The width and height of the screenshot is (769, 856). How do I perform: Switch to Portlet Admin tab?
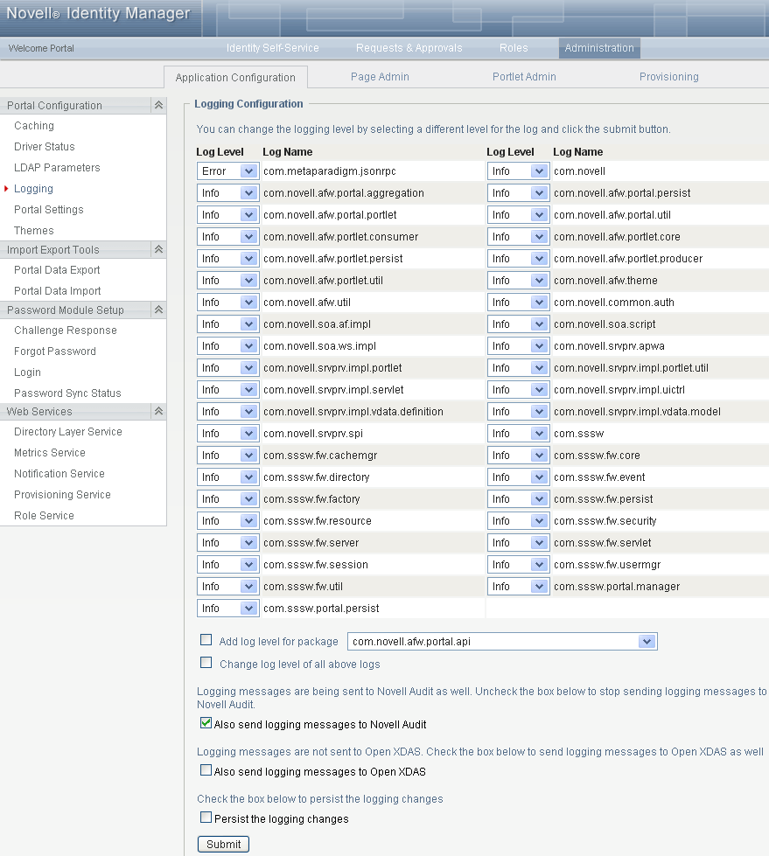524,77
